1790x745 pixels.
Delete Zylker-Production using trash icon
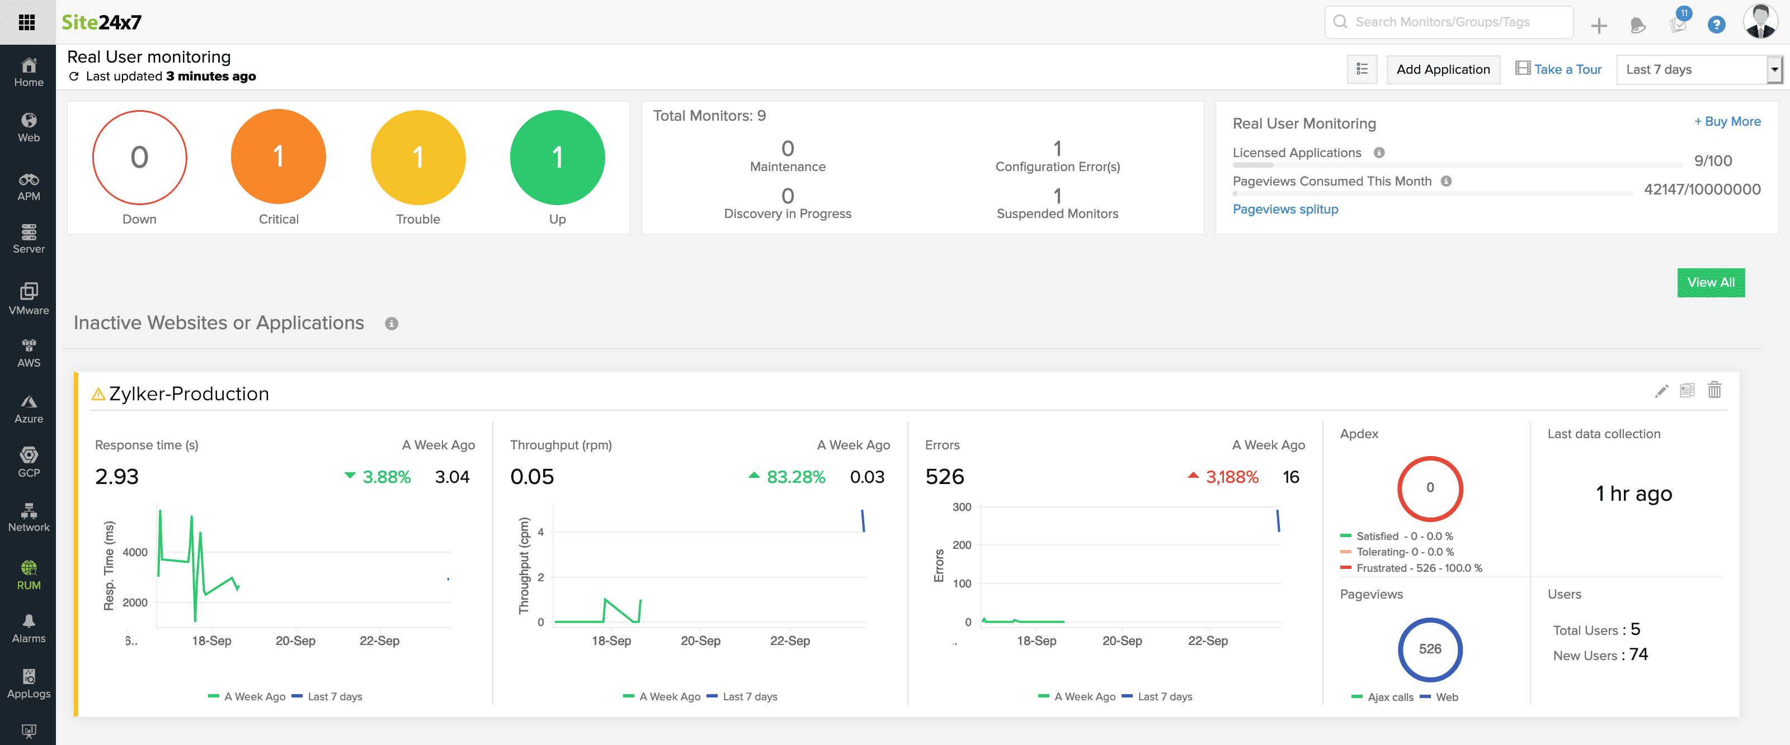(1714, 390)
